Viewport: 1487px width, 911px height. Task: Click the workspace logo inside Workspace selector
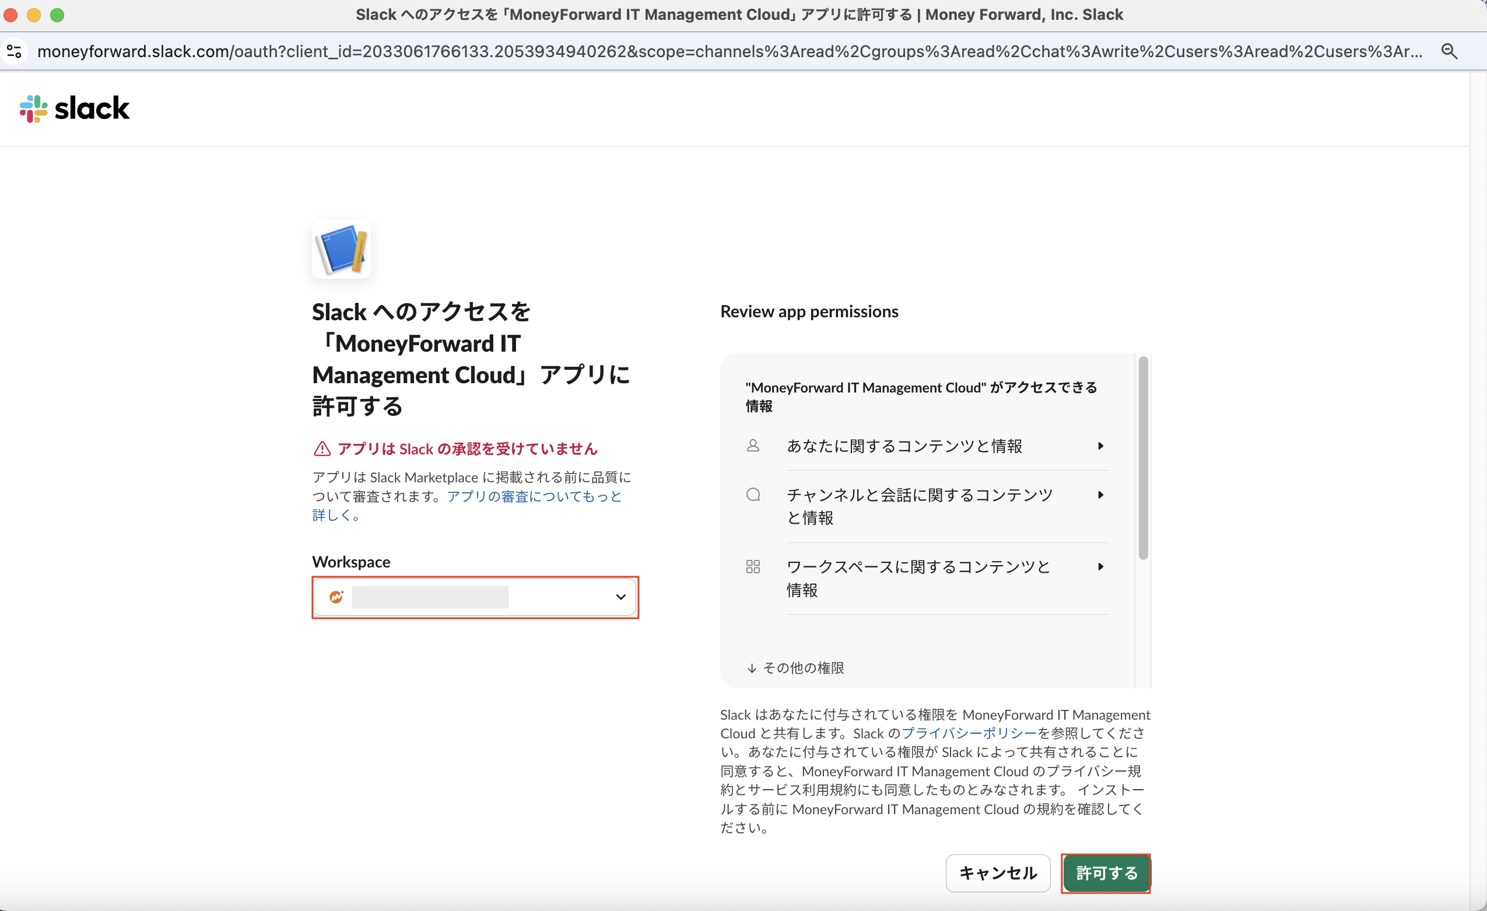[336, 597]
